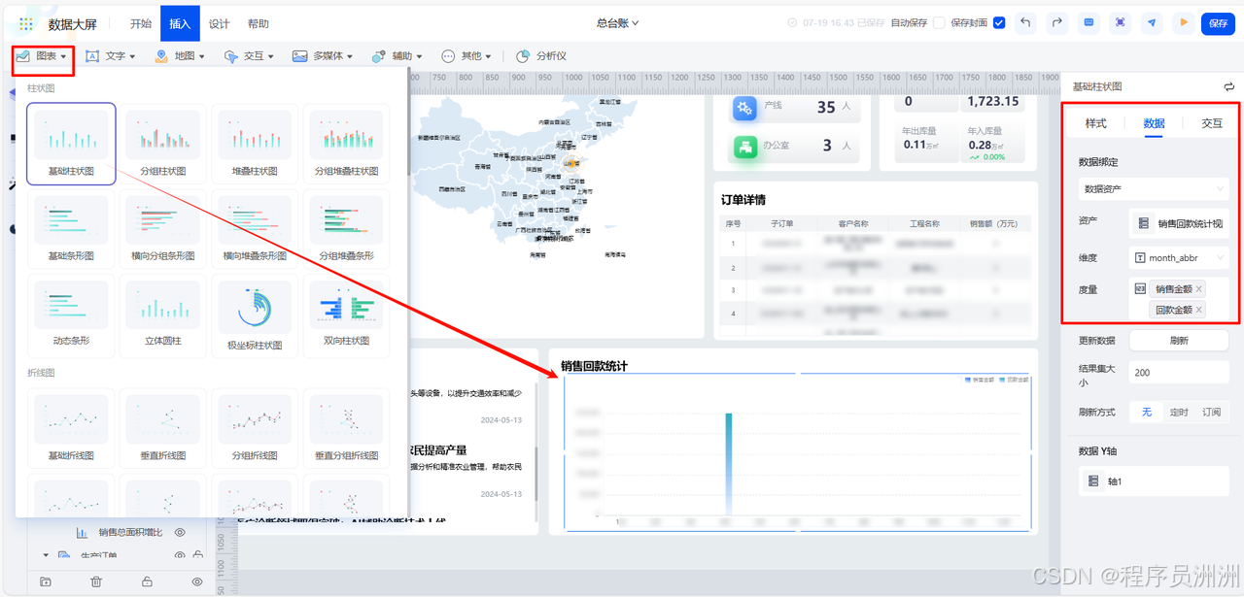
Task: Click the 刷新 data button
Action: pos(1179,341)
